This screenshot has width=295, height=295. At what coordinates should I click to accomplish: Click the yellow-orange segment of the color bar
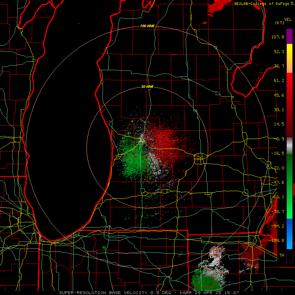click(x=289, y=58)
